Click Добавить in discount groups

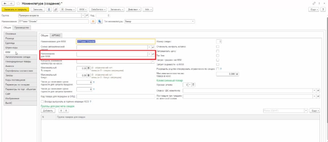point(48,110)
